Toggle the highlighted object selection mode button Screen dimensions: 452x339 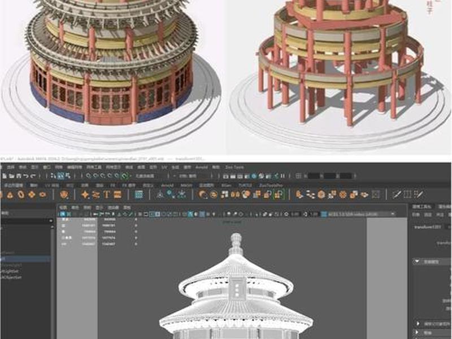[60, 176]
